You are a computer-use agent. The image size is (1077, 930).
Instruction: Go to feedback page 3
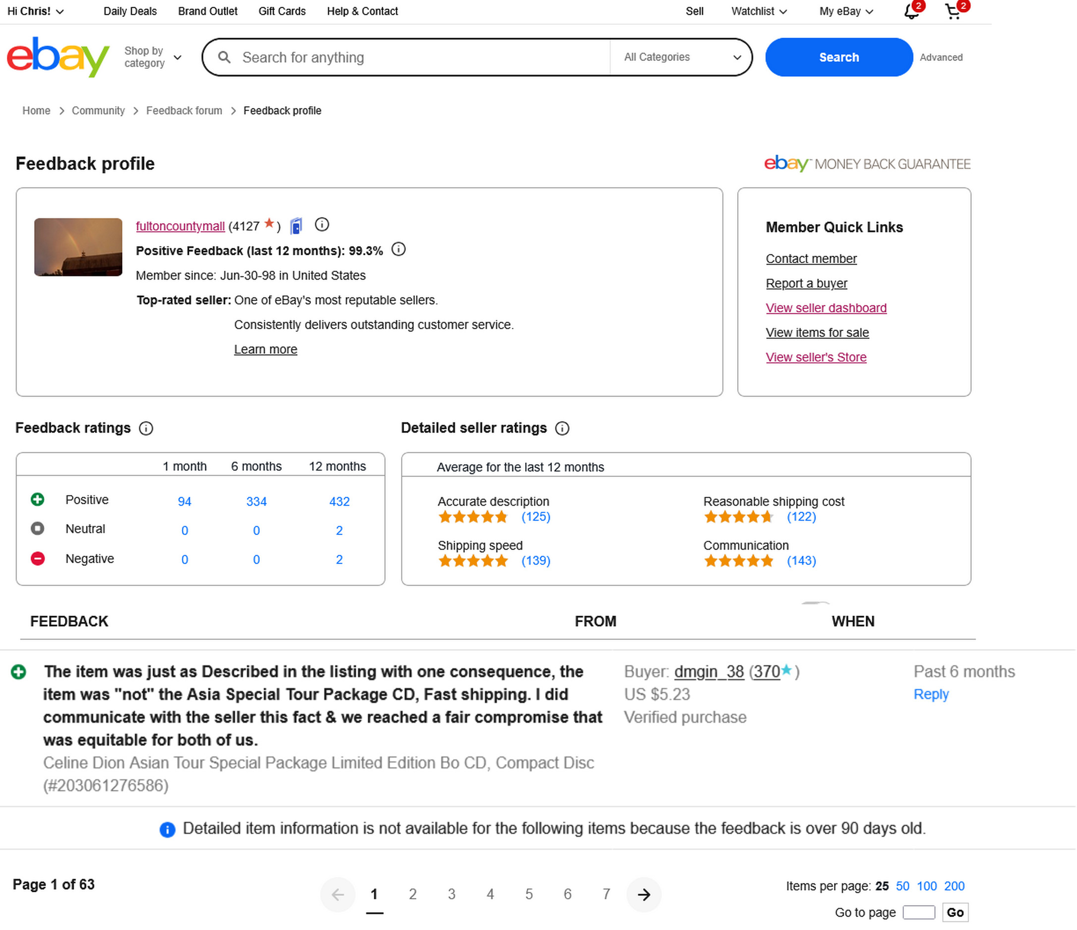(x=452, y=895)
